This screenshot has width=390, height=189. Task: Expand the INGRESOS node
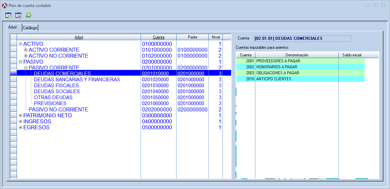click(x=20, y=122)
